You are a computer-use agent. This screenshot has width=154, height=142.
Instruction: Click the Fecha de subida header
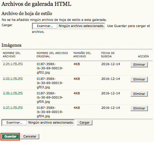tap(108, 55)
